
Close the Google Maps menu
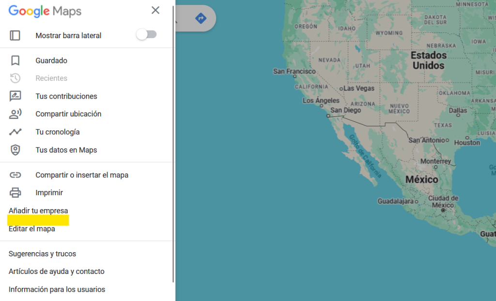(155, 10)
